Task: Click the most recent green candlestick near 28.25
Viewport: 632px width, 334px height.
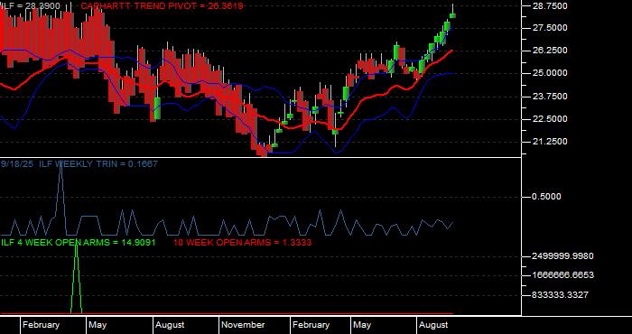Action: [452, 15]
